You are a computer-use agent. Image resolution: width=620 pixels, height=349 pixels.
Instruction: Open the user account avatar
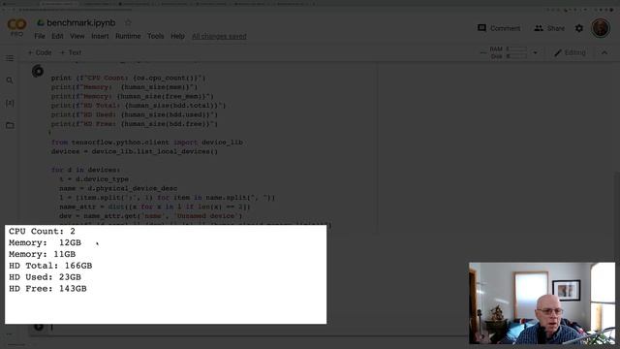coord(601,28)
